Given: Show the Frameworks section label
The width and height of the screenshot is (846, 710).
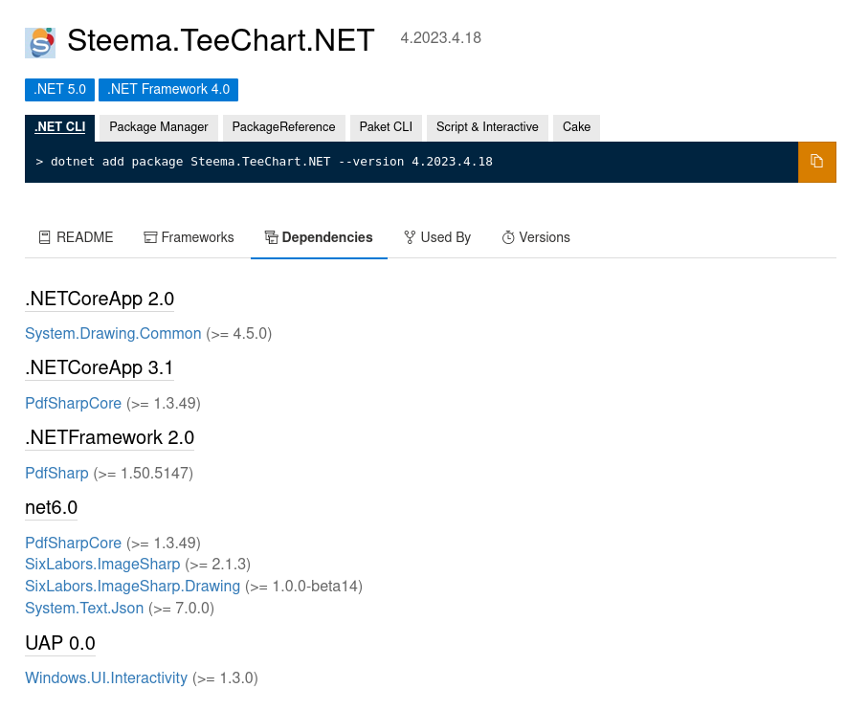Looking at the screenshot, I should pos(197,238).
